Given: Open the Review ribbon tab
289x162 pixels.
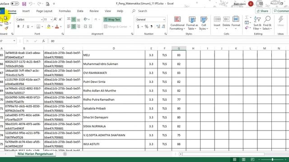Looking at the screenshot, I should [x=94, y=11].
